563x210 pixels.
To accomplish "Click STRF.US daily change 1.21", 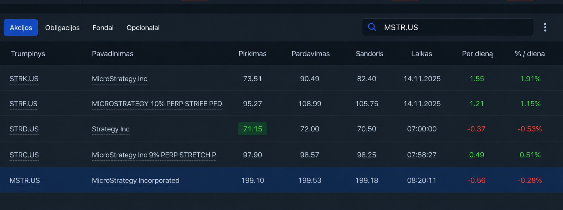I will pos(477,104).
